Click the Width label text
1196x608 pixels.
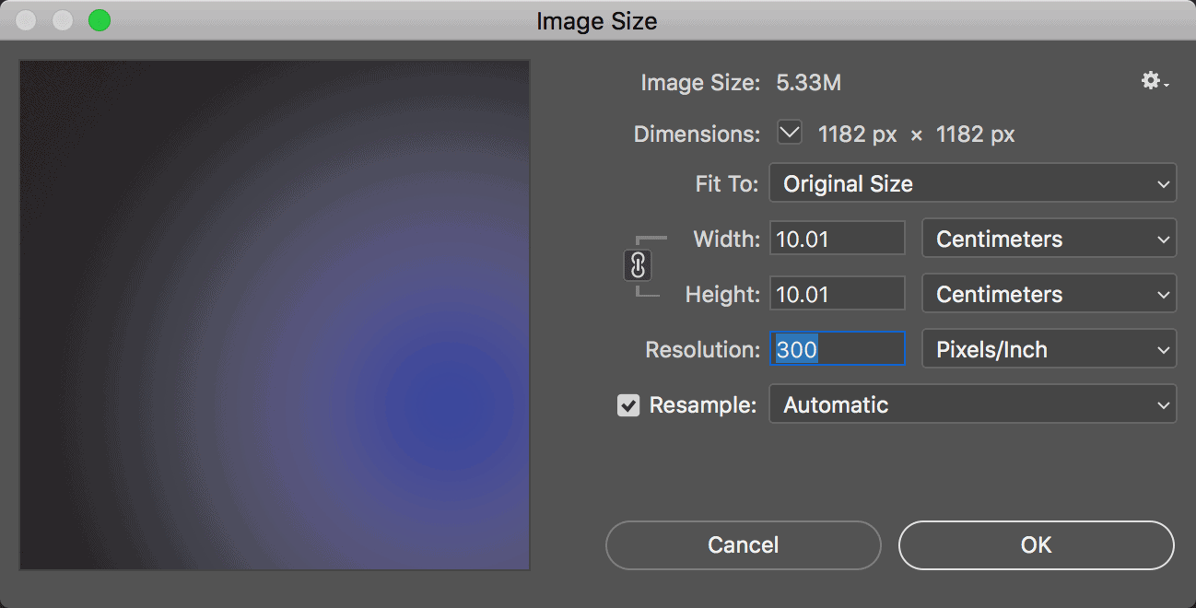pyautogui.click(x=726, y=239)
